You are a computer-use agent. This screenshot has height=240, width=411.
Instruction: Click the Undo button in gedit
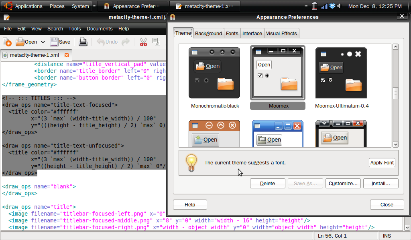coord(107,42)
